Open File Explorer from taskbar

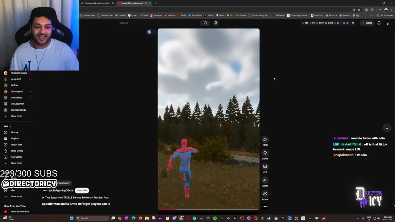147,218
